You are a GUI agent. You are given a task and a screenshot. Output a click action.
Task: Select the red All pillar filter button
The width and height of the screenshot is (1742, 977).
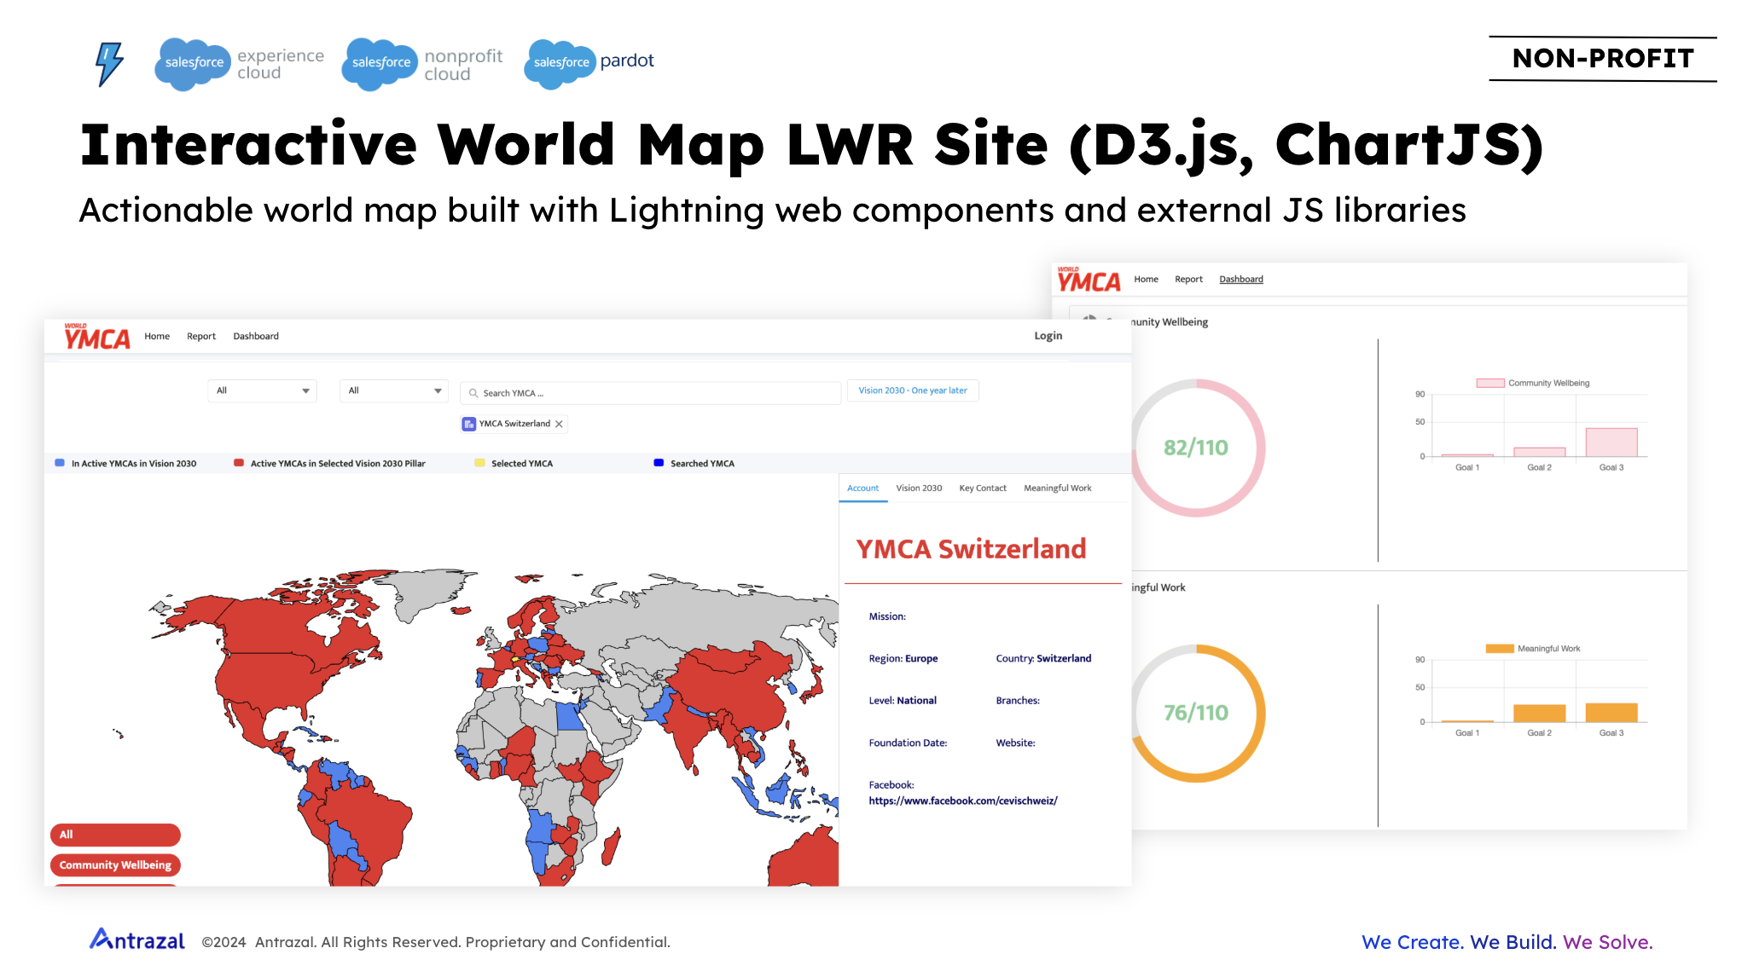tap(115, 835)
